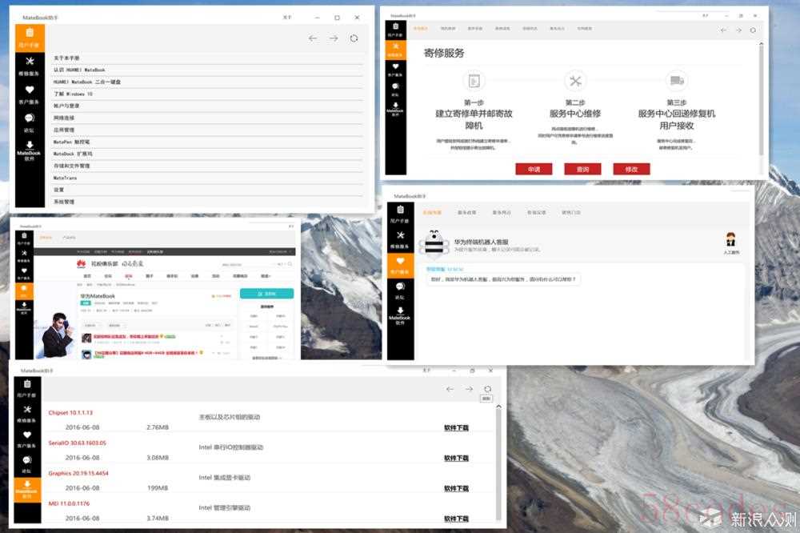Click the man-in-suit banner image in forum window
This screenshot has height=533, width=800.
57,335
